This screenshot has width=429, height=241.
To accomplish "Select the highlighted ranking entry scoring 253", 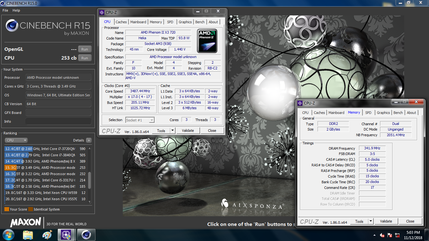I will [46, 168].
